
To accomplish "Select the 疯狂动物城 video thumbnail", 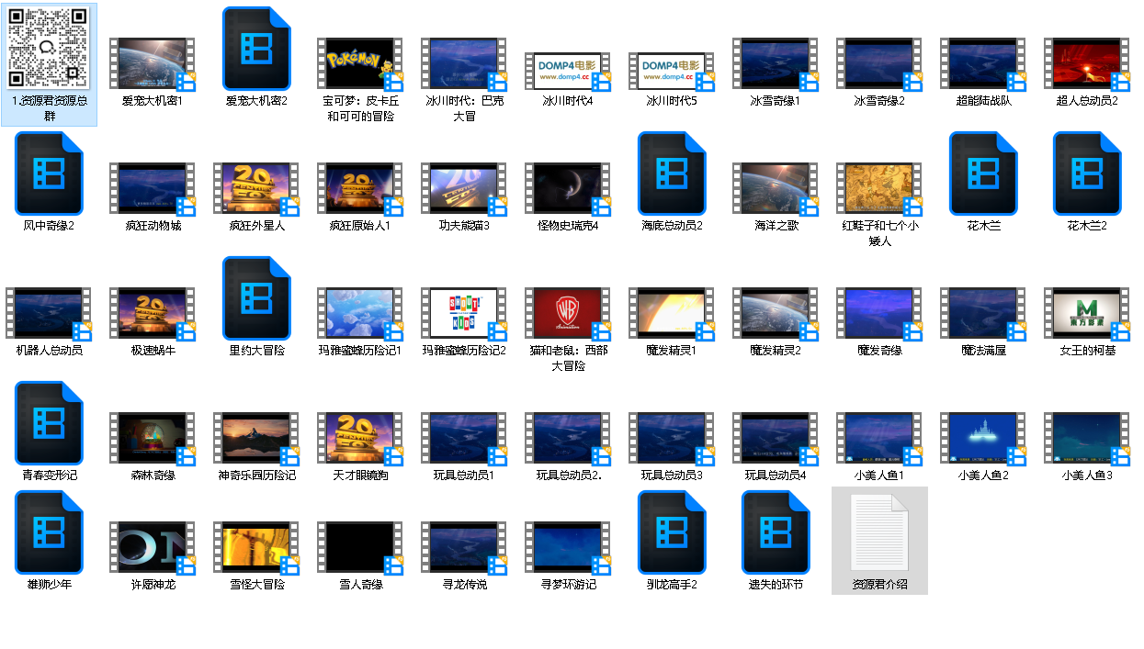I will [x=153, y=188].
